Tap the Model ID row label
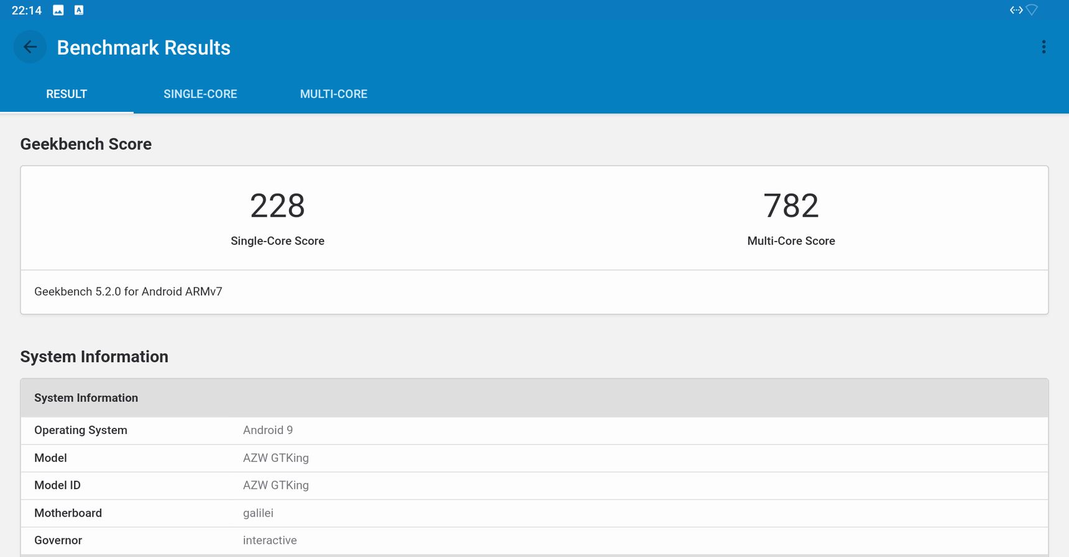 (x=57, y=486)
